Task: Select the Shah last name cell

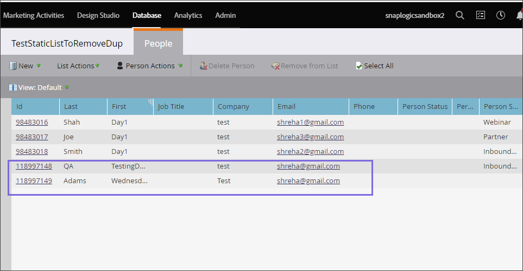Action: point(72,122)
